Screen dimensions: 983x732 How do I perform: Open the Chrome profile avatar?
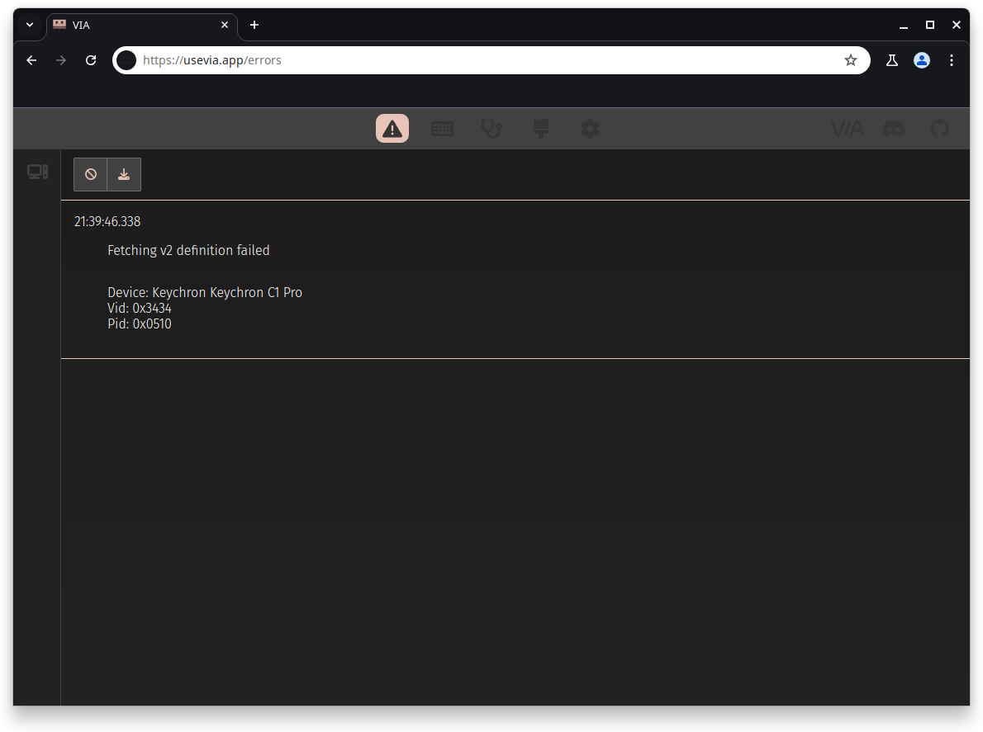[922, 60]
